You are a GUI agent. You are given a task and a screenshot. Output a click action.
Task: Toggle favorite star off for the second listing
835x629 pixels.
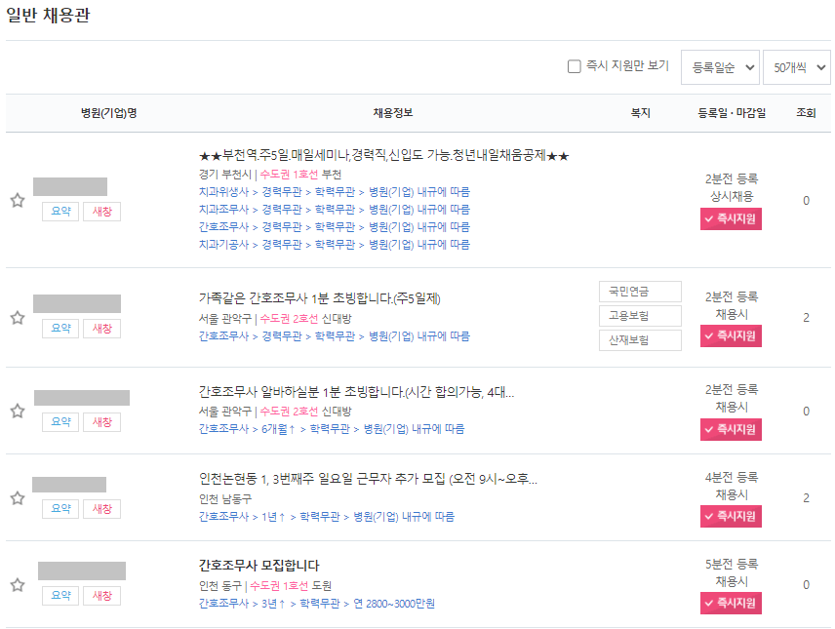(17, 316)
